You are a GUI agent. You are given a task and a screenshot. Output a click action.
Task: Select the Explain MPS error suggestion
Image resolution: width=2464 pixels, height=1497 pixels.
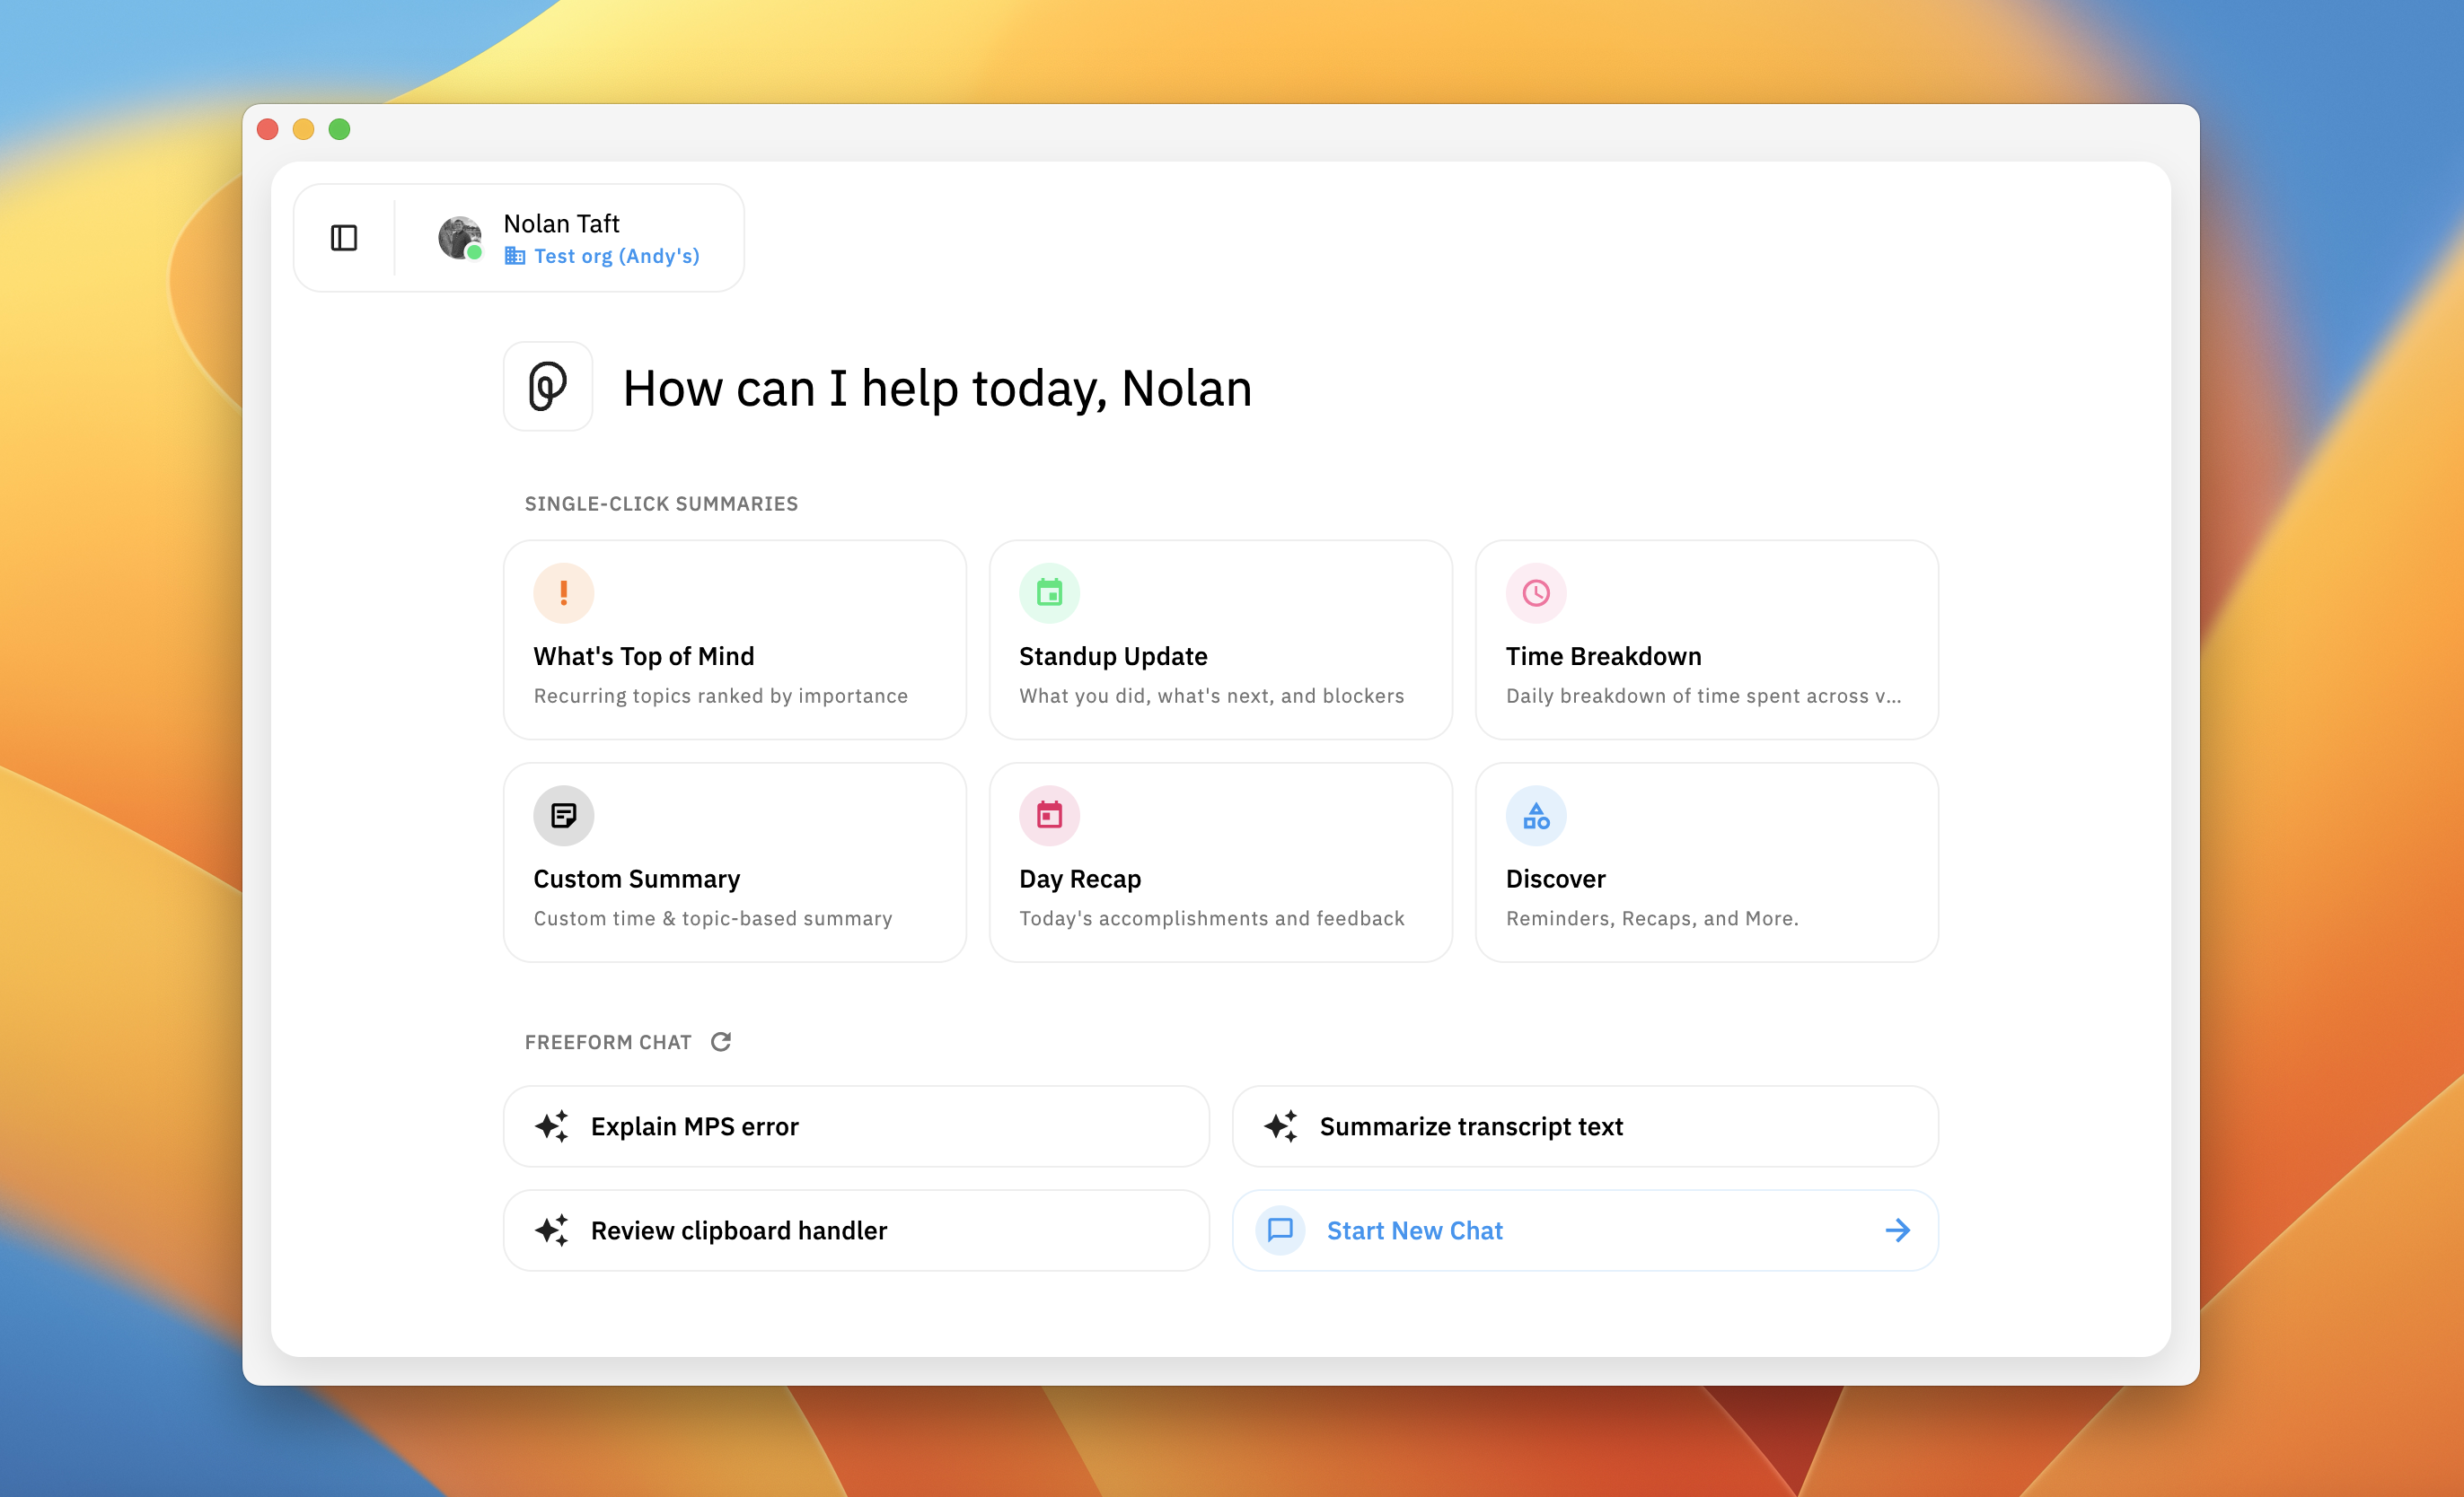(855, 1126)
